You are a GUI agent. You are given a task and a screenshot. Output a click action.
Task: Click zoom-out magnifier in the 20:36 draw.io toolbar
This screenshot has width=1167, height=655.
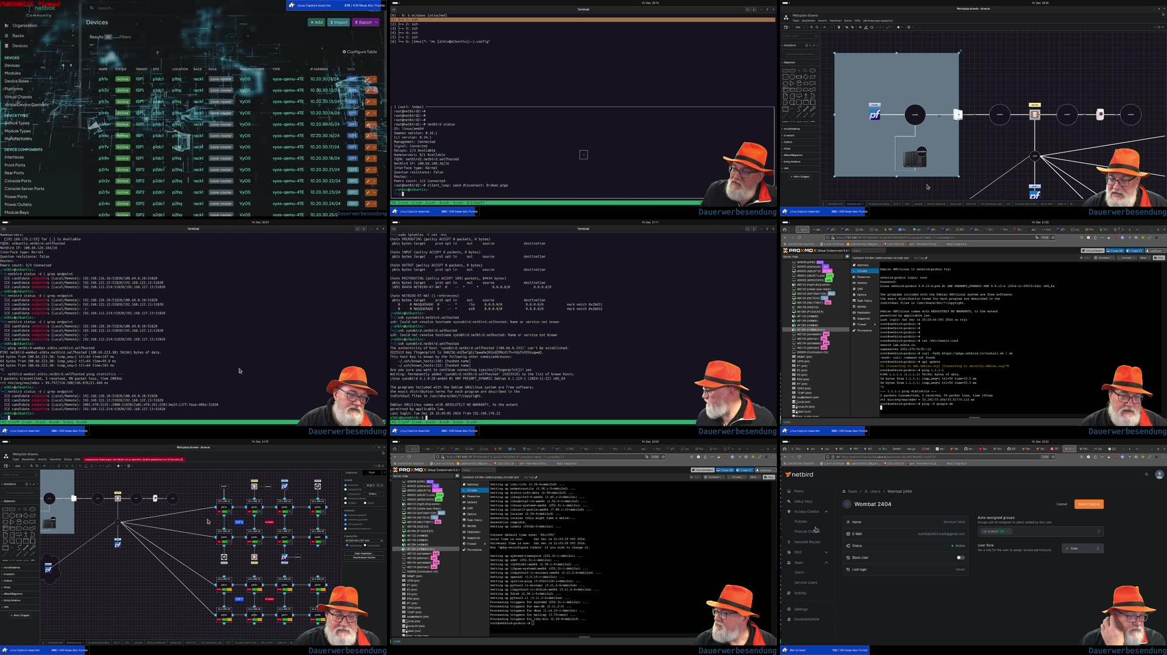[817, 27]
